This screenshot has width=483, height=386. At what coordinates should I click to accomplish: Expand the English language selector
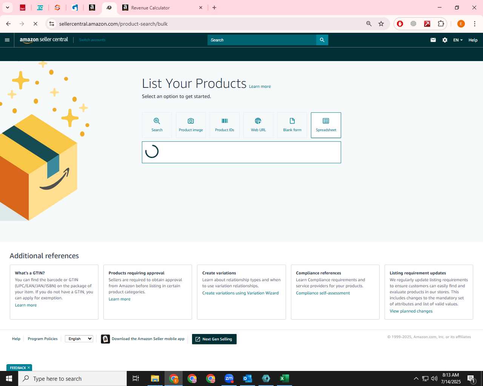point(79,339)
